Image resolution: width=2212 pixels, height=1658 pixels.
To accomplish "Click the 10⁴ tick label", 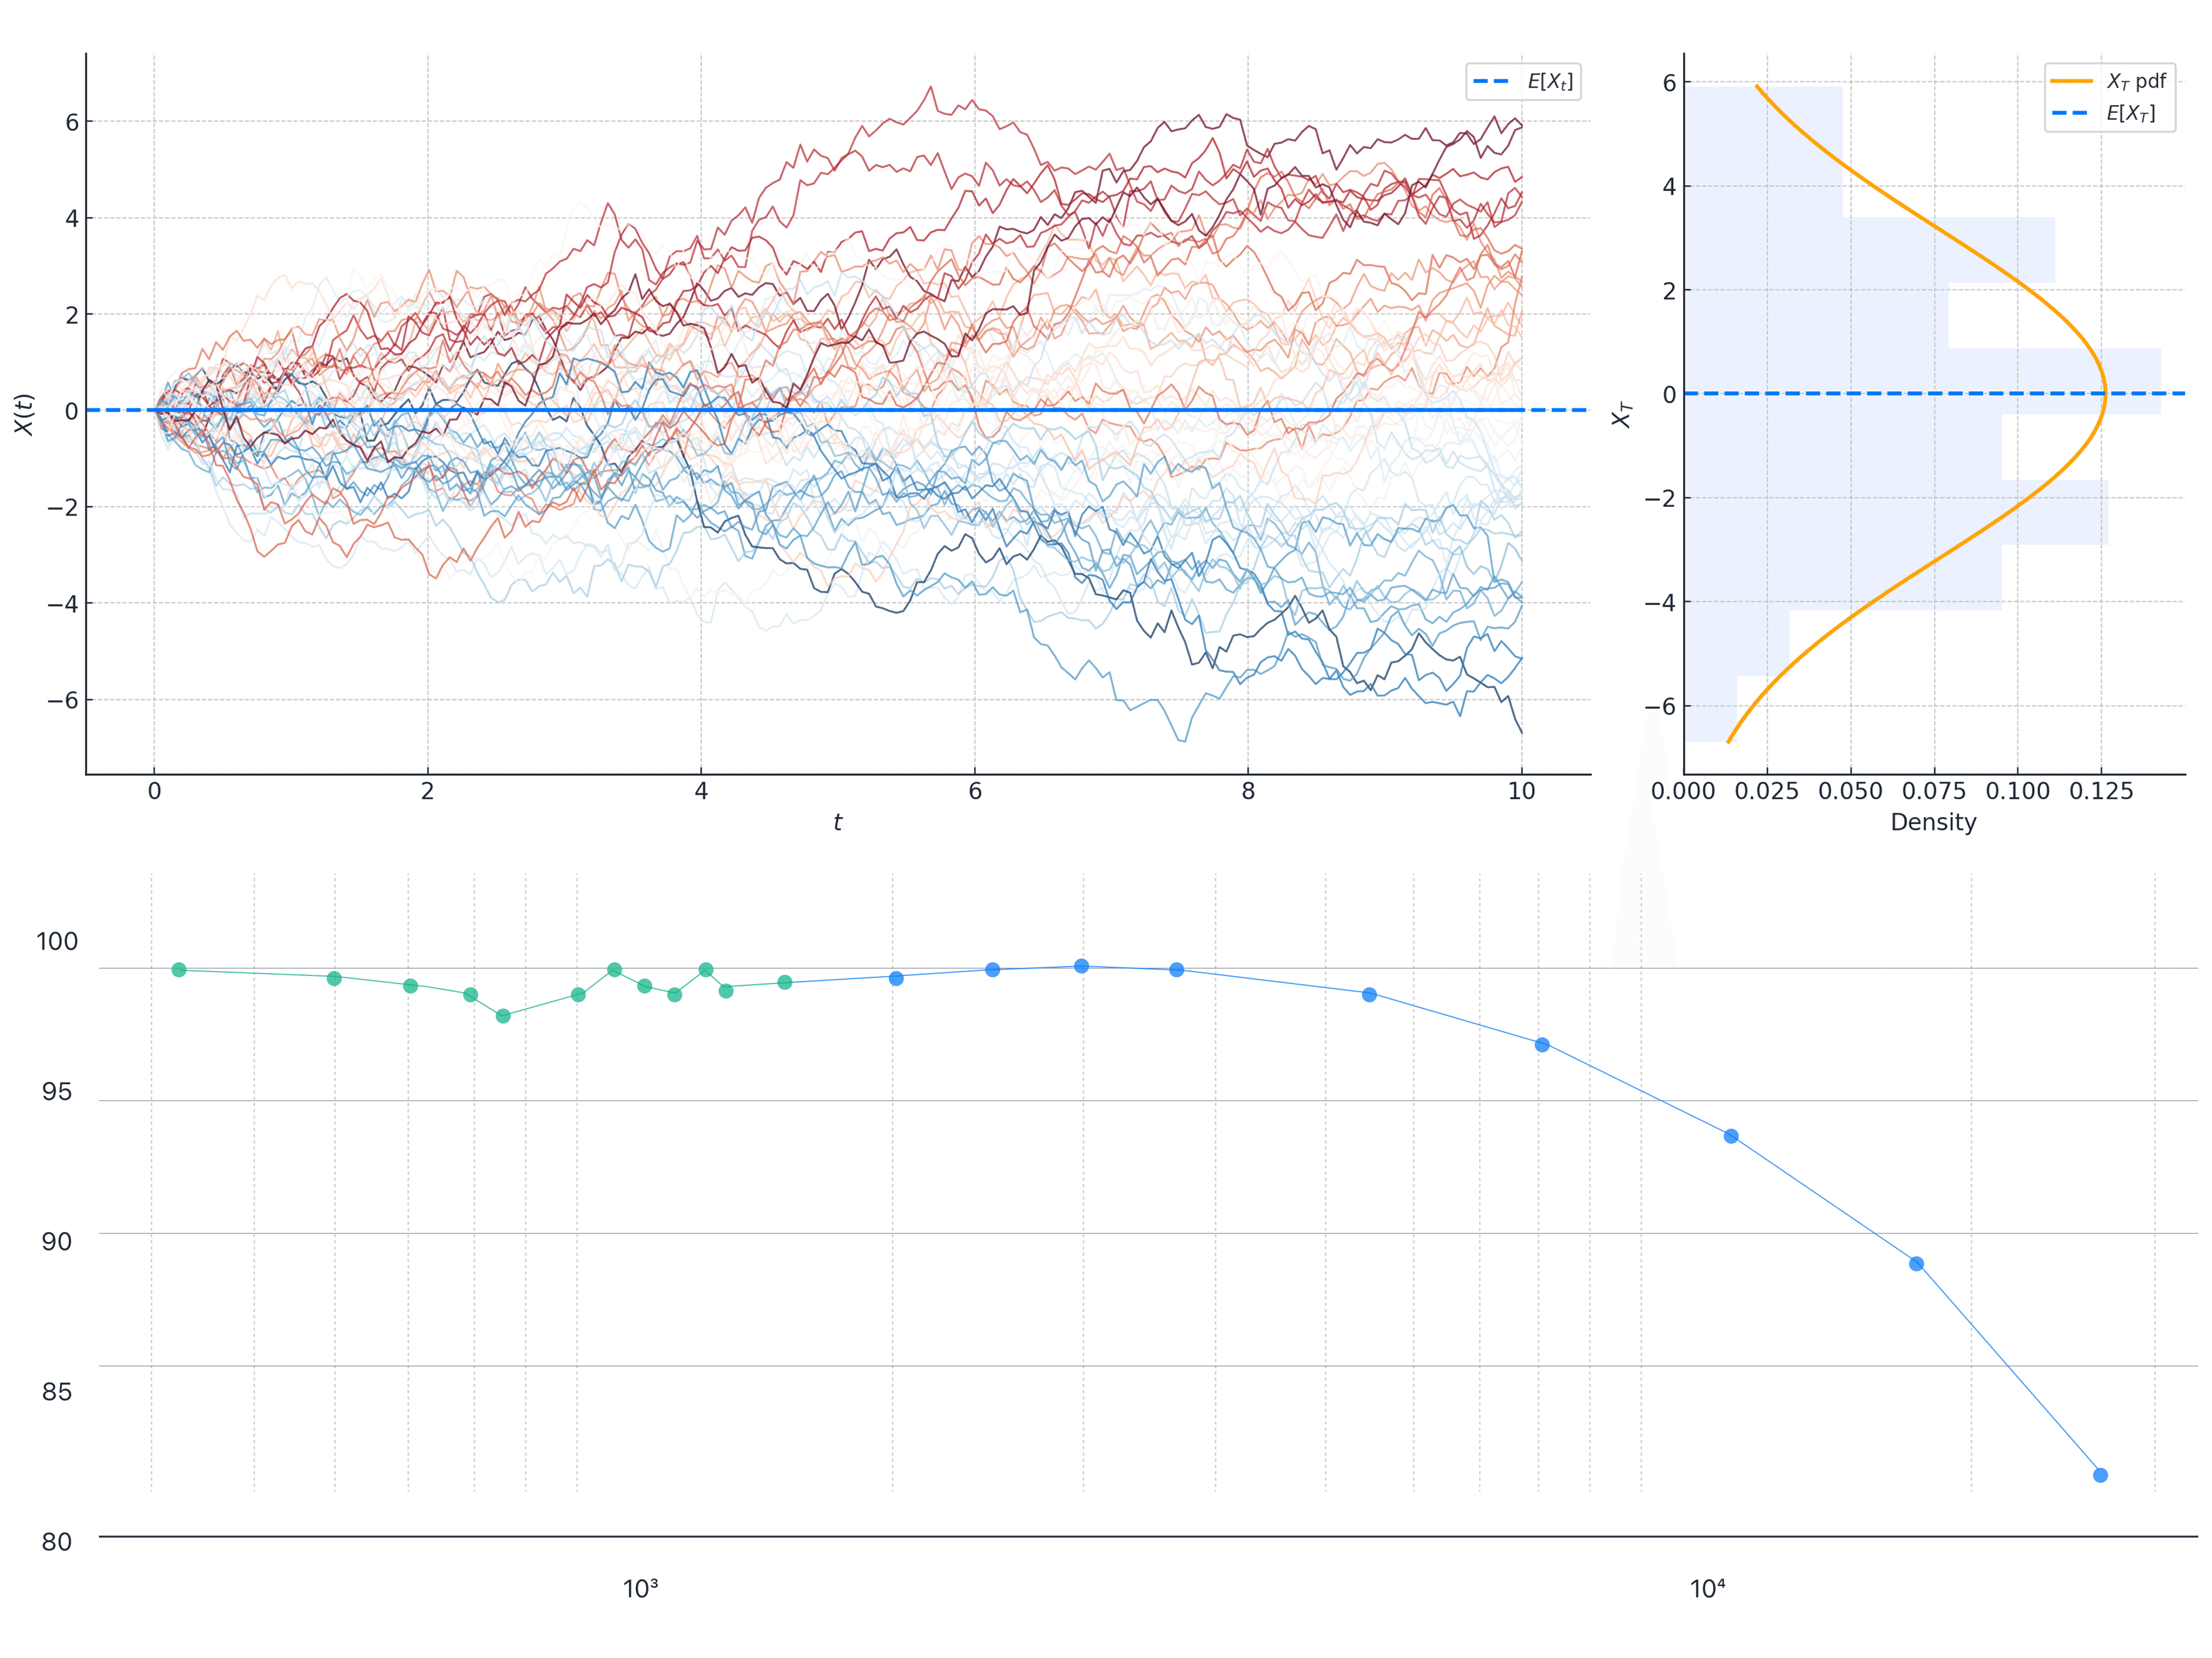I will pyautogui.click(x=1707, y=1589).
